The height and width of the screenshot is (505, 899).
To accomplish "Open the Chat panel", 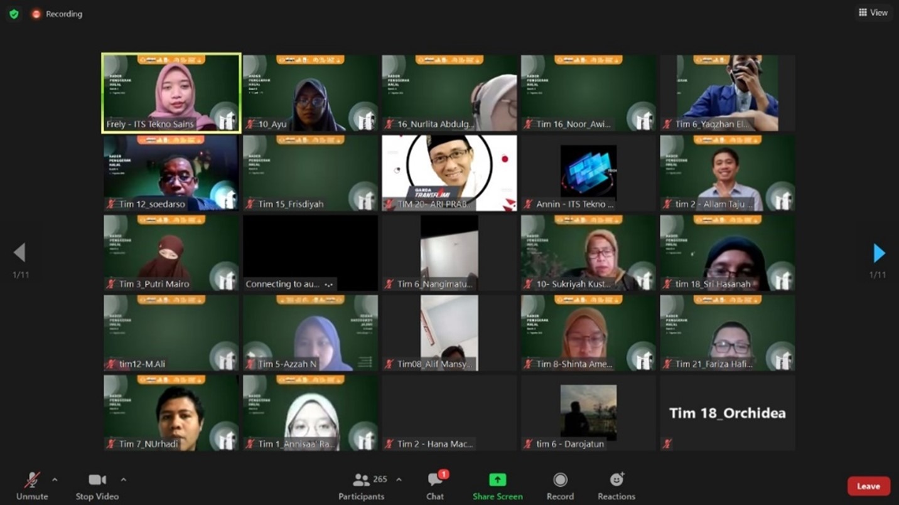I will pos(435,486).
